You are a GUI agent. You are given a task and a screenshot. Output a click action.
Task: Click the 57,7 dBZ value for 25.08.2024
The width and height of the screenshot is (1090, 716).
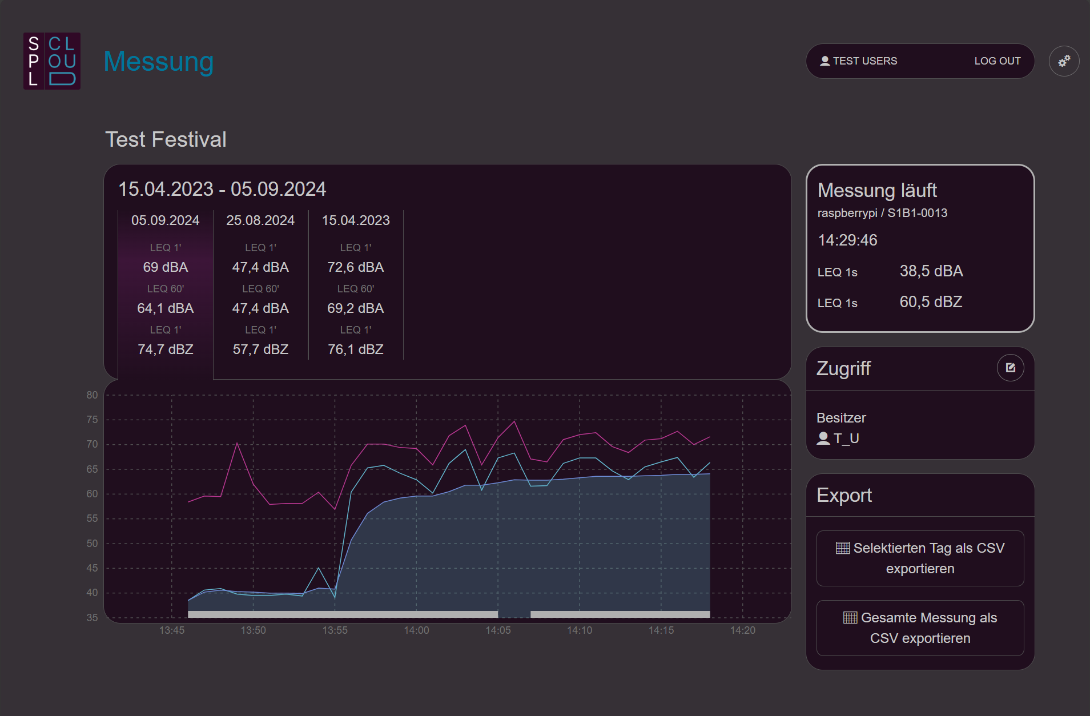260,349
